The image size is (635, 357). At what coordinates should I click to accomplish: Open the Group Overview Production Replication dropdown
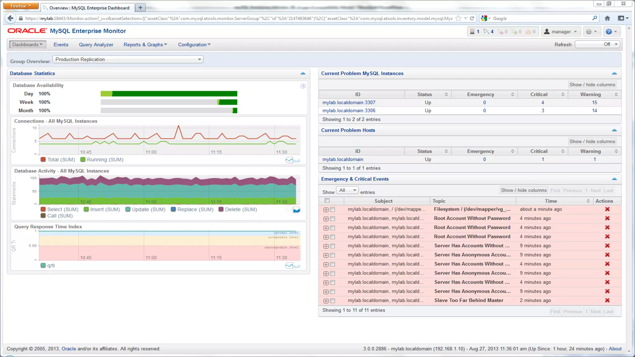point(128,59)
